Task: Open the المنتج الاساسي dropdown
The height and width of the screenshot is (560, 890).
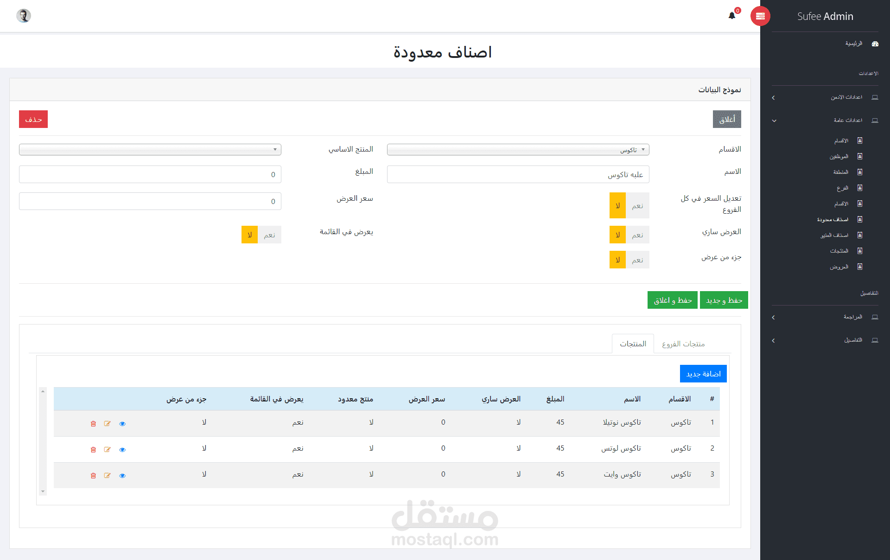Action: (150, 150)
